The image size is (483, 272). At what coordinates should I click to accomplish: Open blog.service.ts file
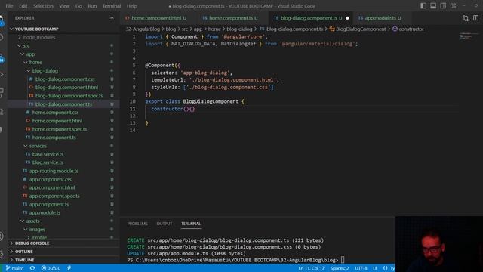pyautogui.click(x=48, y=162)
